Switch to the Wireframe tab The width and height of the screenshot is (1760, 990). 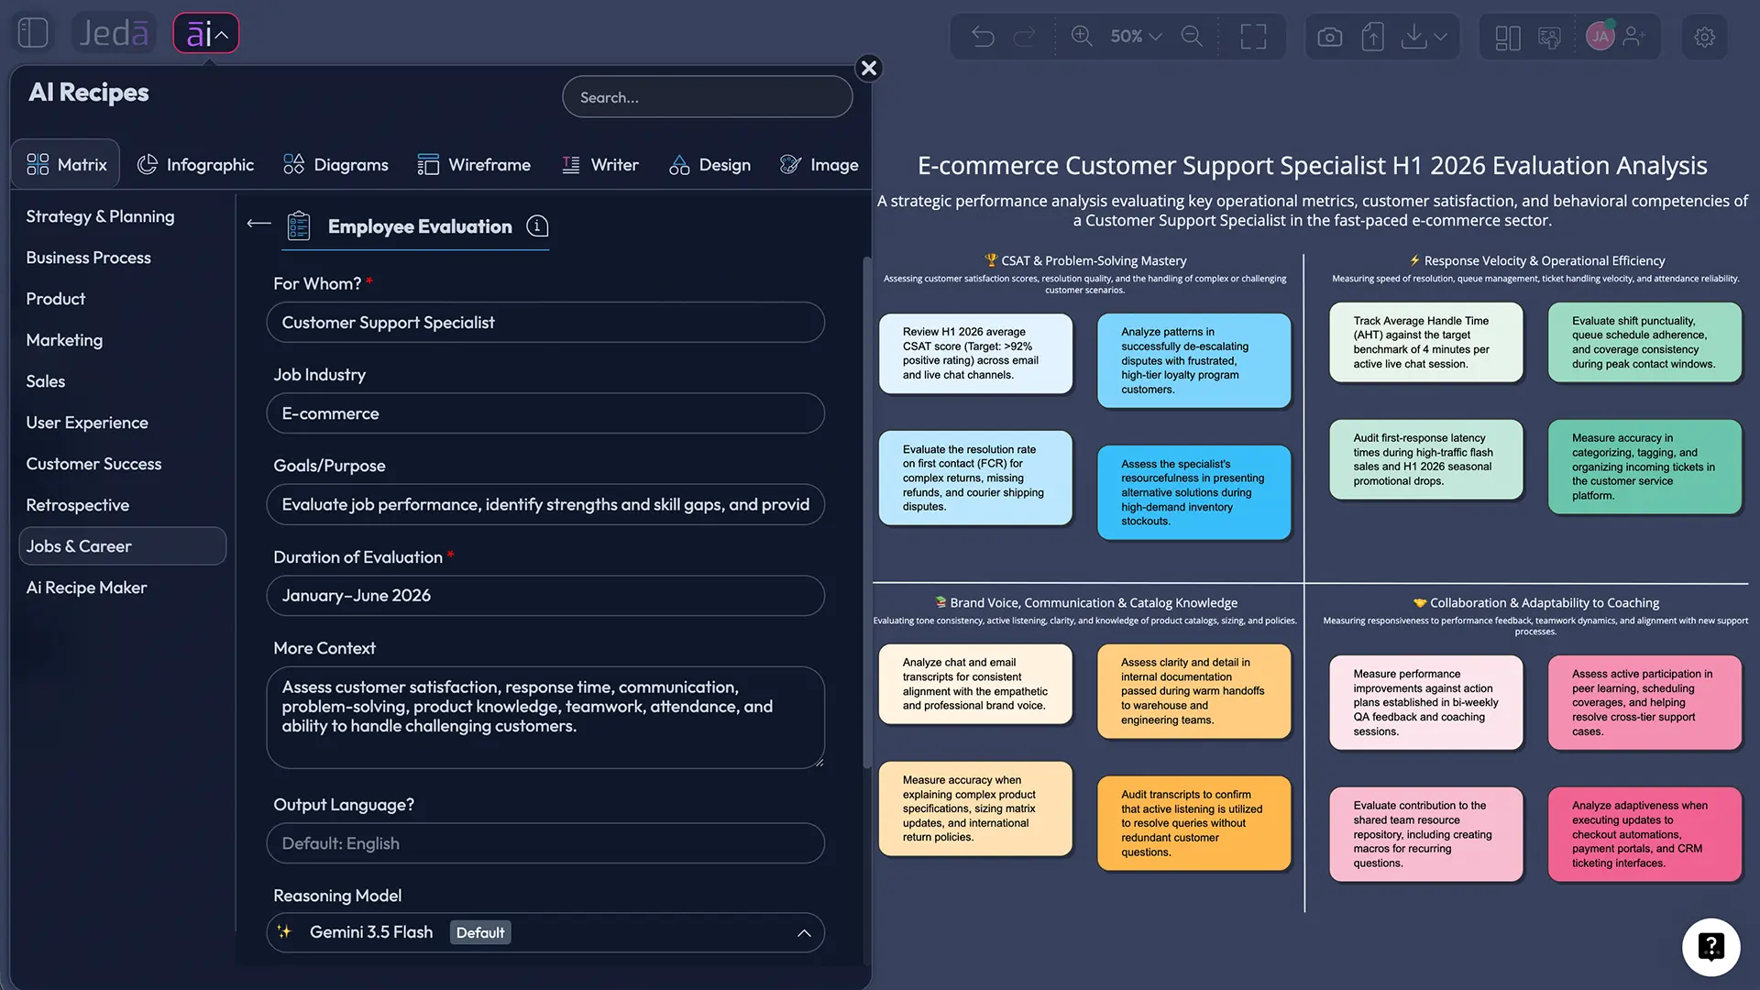474,164
